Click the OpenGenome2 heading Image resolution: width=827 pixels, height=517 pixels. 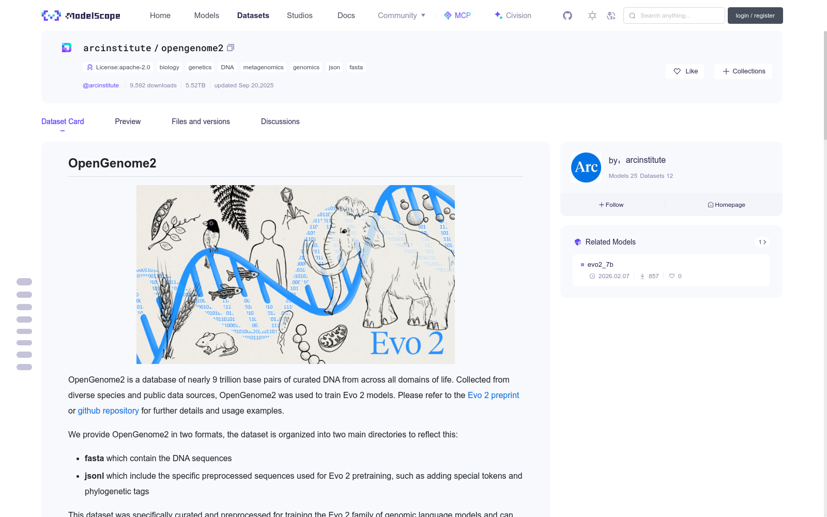point(112,163)
